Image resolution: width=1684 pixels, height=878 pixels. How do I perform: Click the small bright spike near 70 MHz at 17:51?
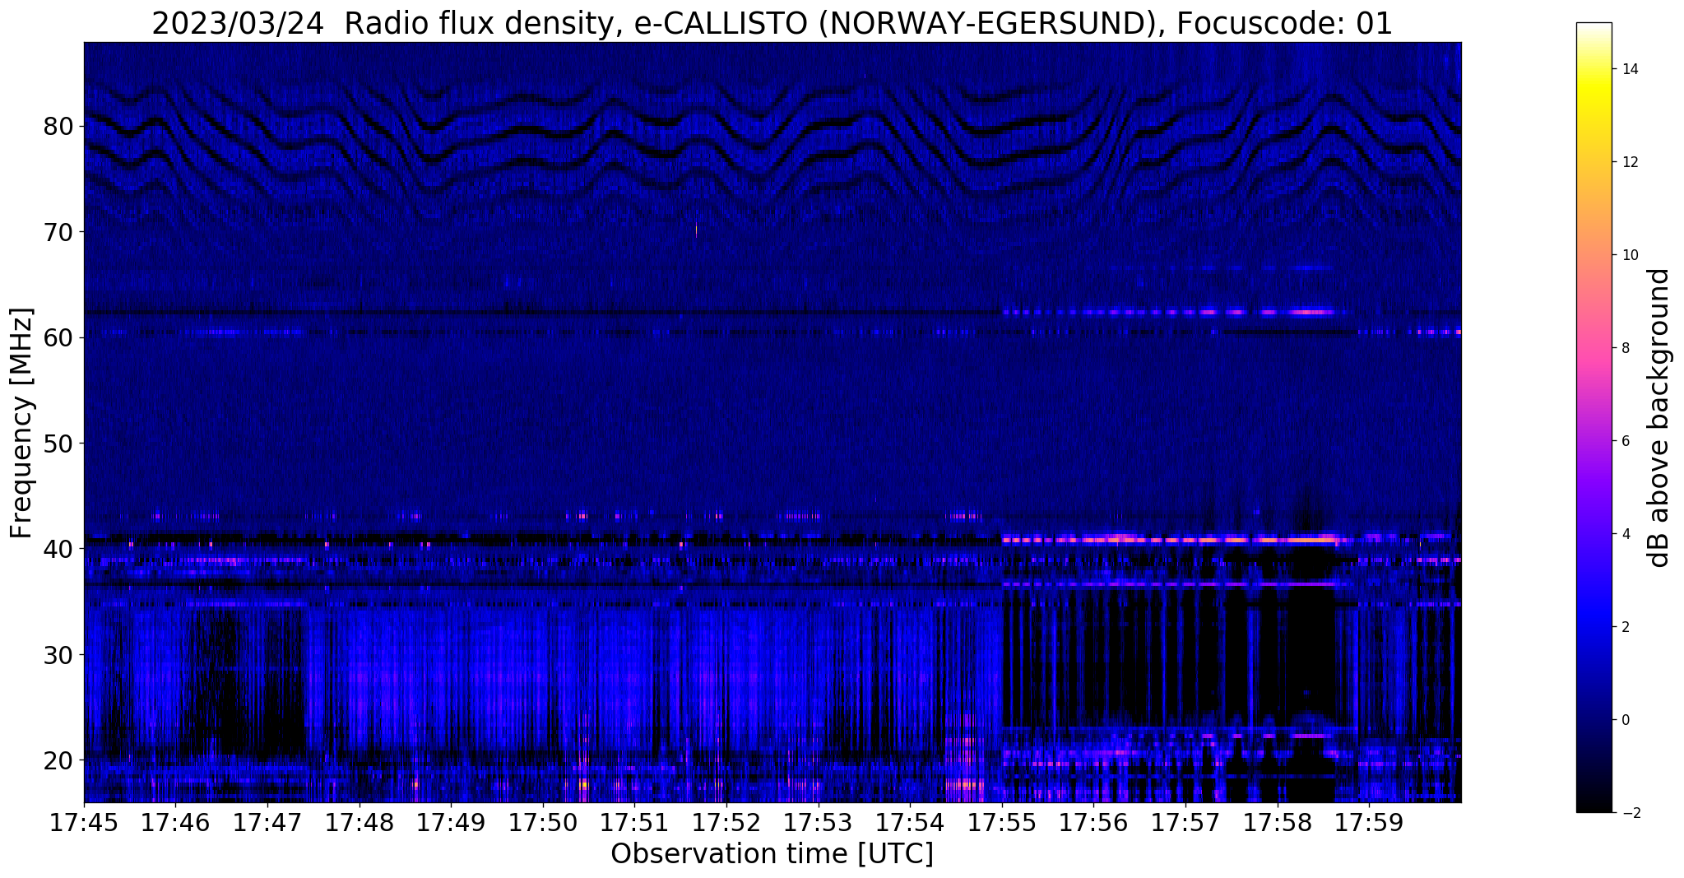[696, 229]
